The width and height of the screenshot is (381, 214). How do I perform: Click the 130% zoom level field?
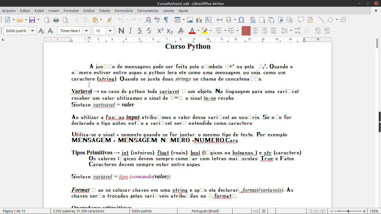(x=374, y=211)
